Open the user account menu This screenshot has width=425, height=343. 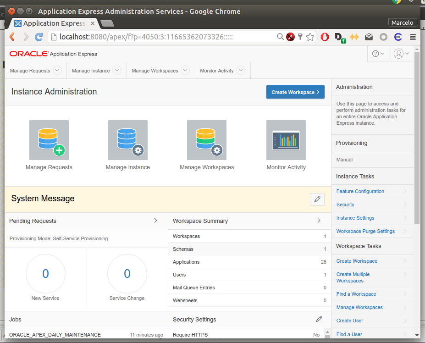(401, 54)
